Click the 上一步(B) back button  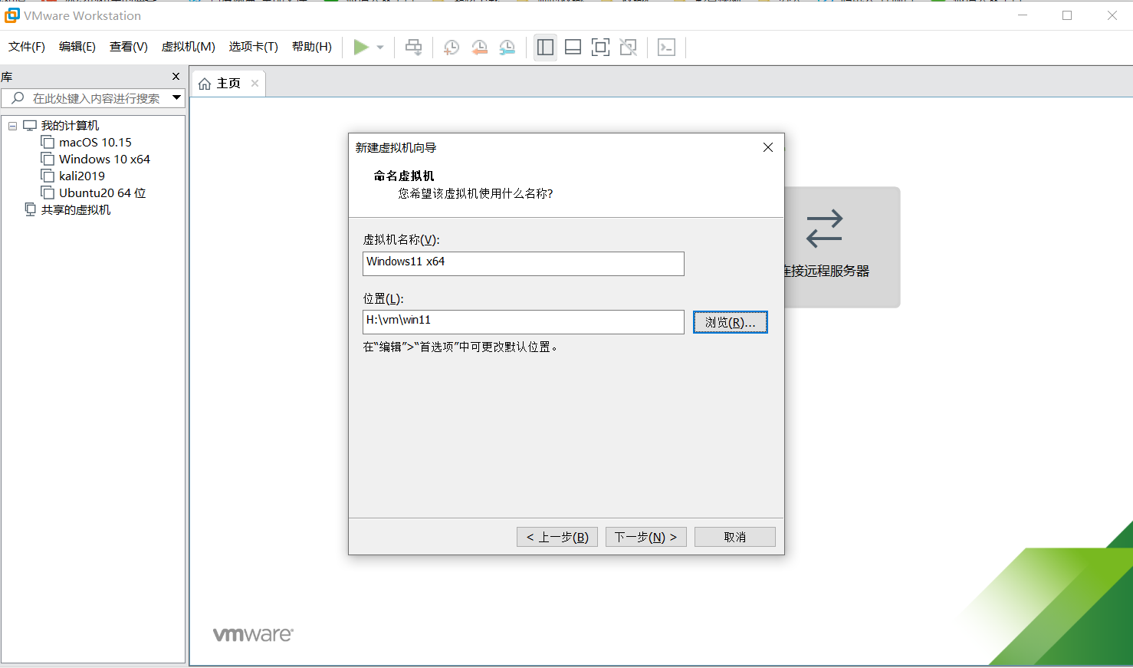coord(557,537)
